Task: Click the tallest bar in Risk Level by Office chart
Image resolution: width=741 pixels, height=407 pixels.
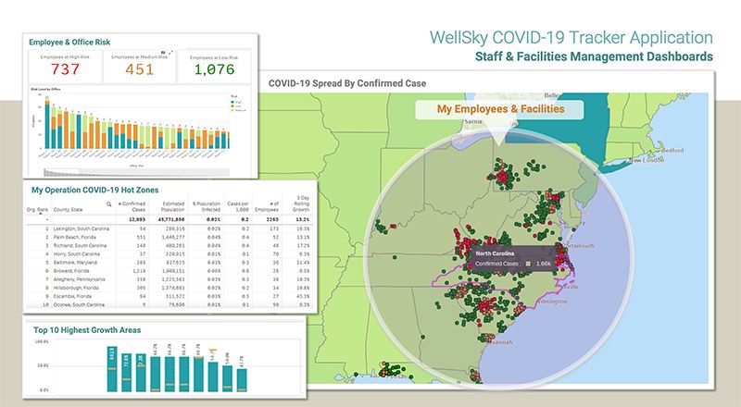Action: point(47,122)
